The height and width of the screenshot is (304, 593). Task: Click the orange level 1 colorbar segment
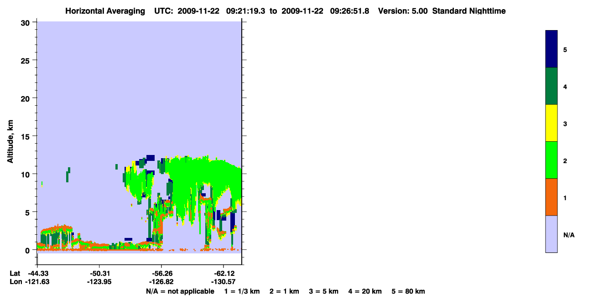coord(551,197)
